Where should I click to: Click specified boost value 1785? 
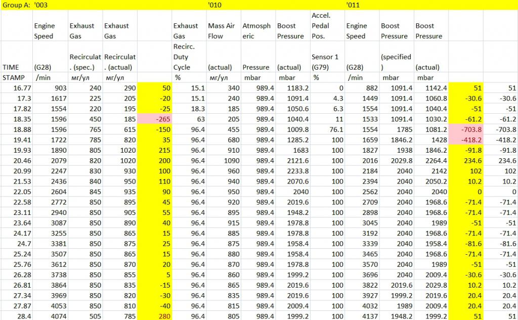(397, 129)
